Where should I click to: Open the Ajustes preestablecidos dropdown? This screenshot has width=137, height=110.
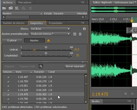click(x=50, y=34)
